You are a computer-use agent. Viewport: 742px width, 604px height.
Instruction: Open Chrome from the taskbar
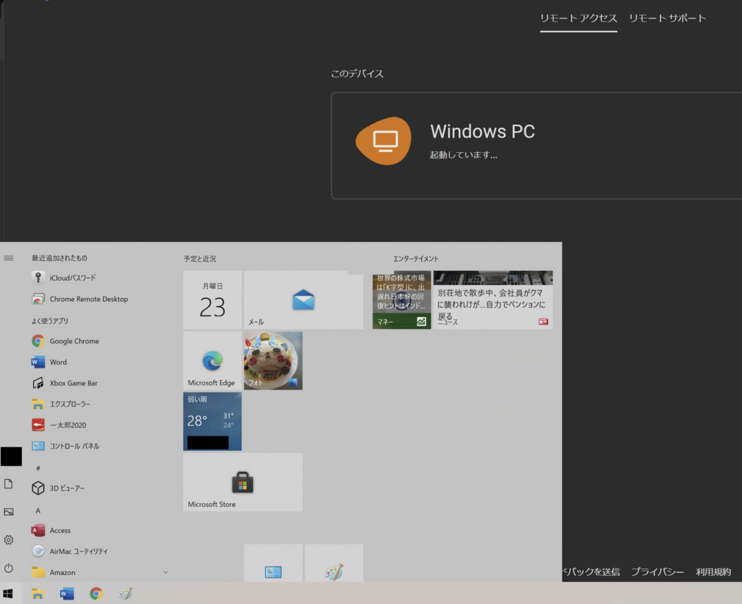point(96,594)
